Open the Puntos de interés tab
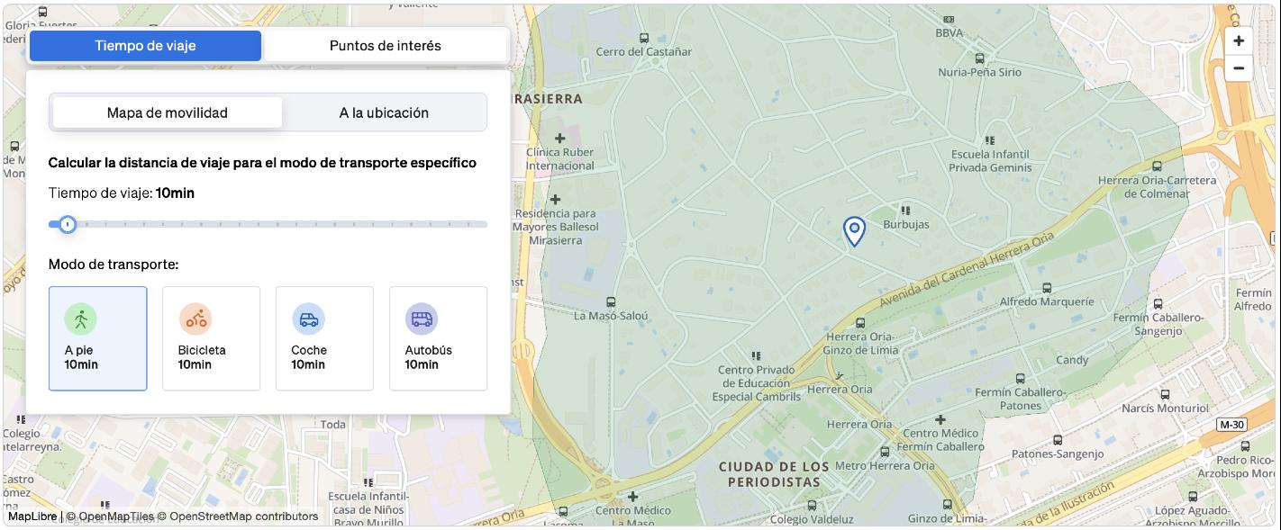The height and width of the screenshot is (530, 1281). pos(386,45)
